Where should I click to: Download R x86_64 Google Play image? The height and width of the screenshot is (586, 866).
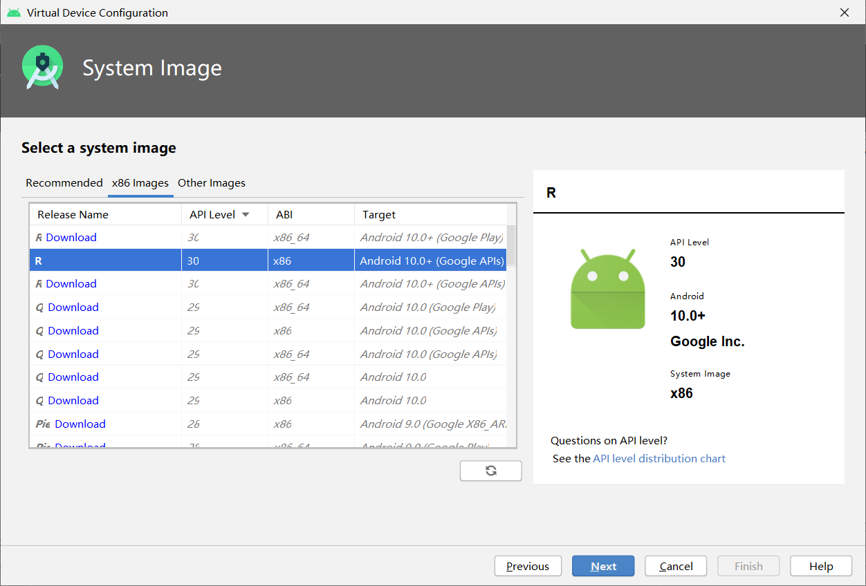pos(71,237)
